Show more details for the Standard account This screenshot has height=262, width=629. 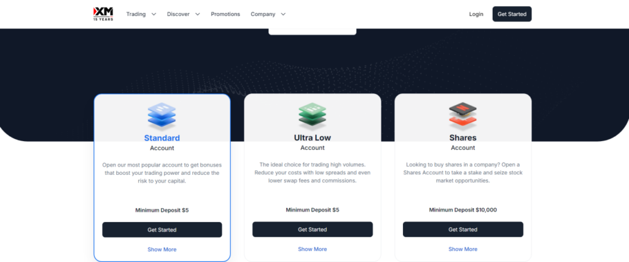162,249
